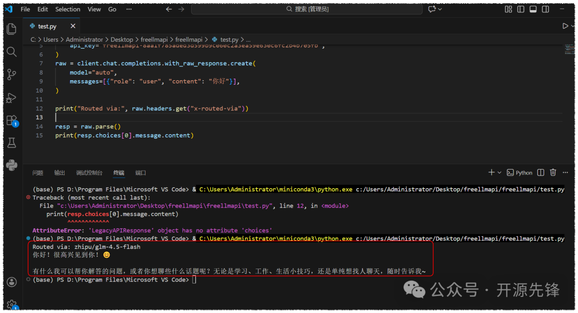Screen dimensions: 578x313
Task: Open the Extensions view with badge
Action: 12,120
